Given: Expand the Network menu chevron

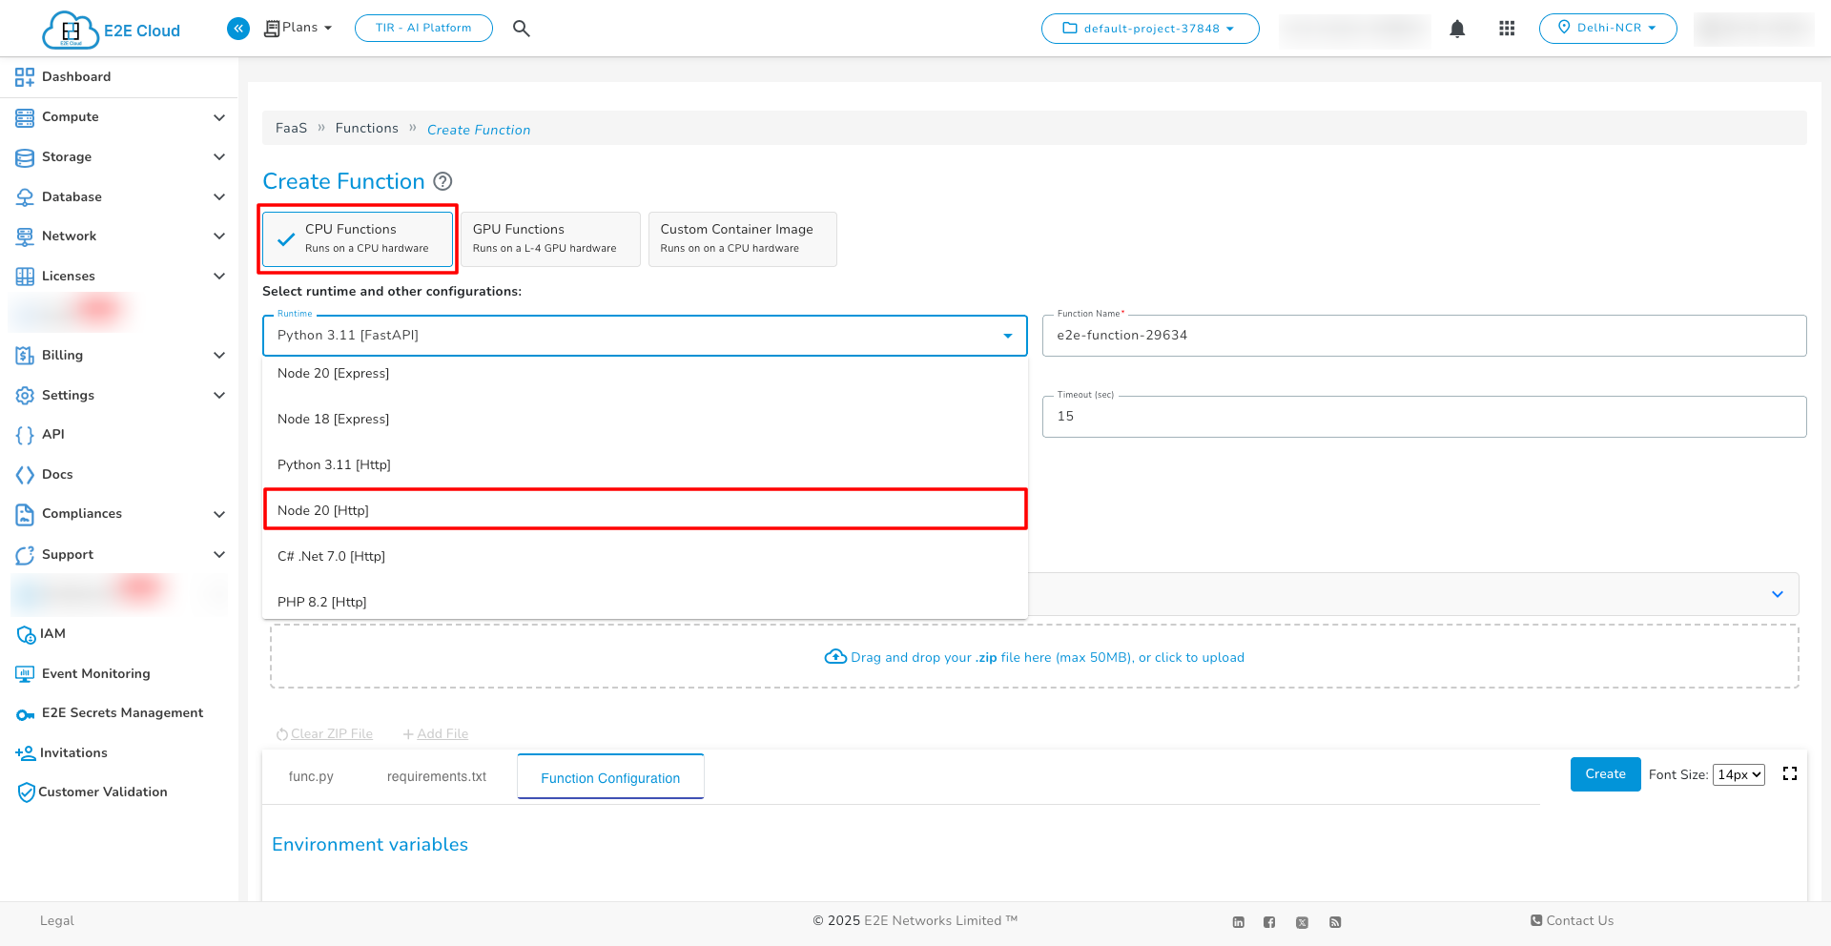Looking at the screenshot, I should tap(219, 236).
